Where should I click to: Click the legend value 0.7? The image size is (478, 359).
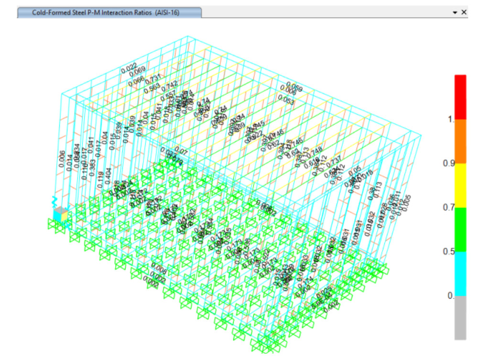click(448, 208)
